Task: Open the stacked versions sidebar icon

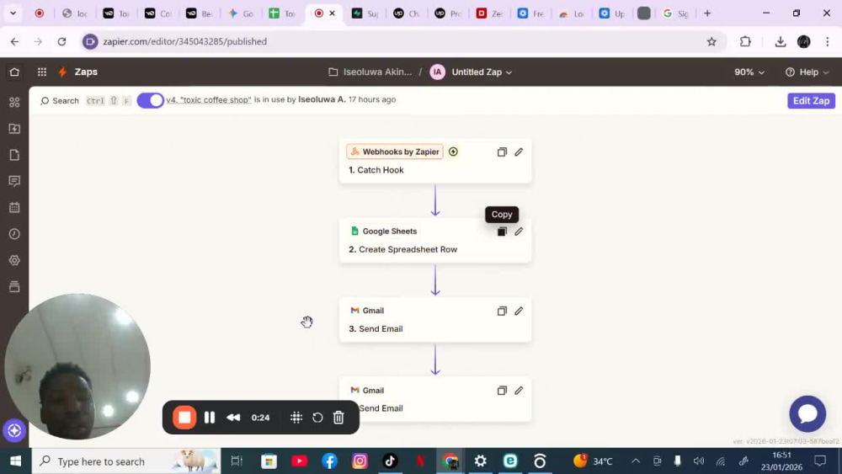Action: (x=14, y=286)
